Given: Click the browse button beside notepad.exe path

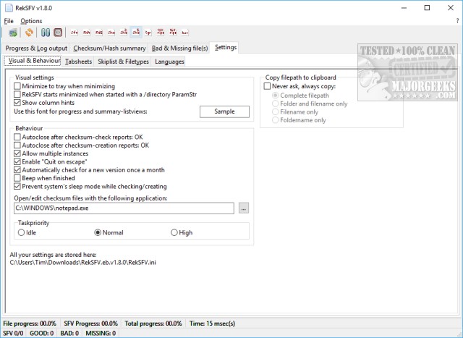Looking at the screenshot, I should (x=244, y=208).
